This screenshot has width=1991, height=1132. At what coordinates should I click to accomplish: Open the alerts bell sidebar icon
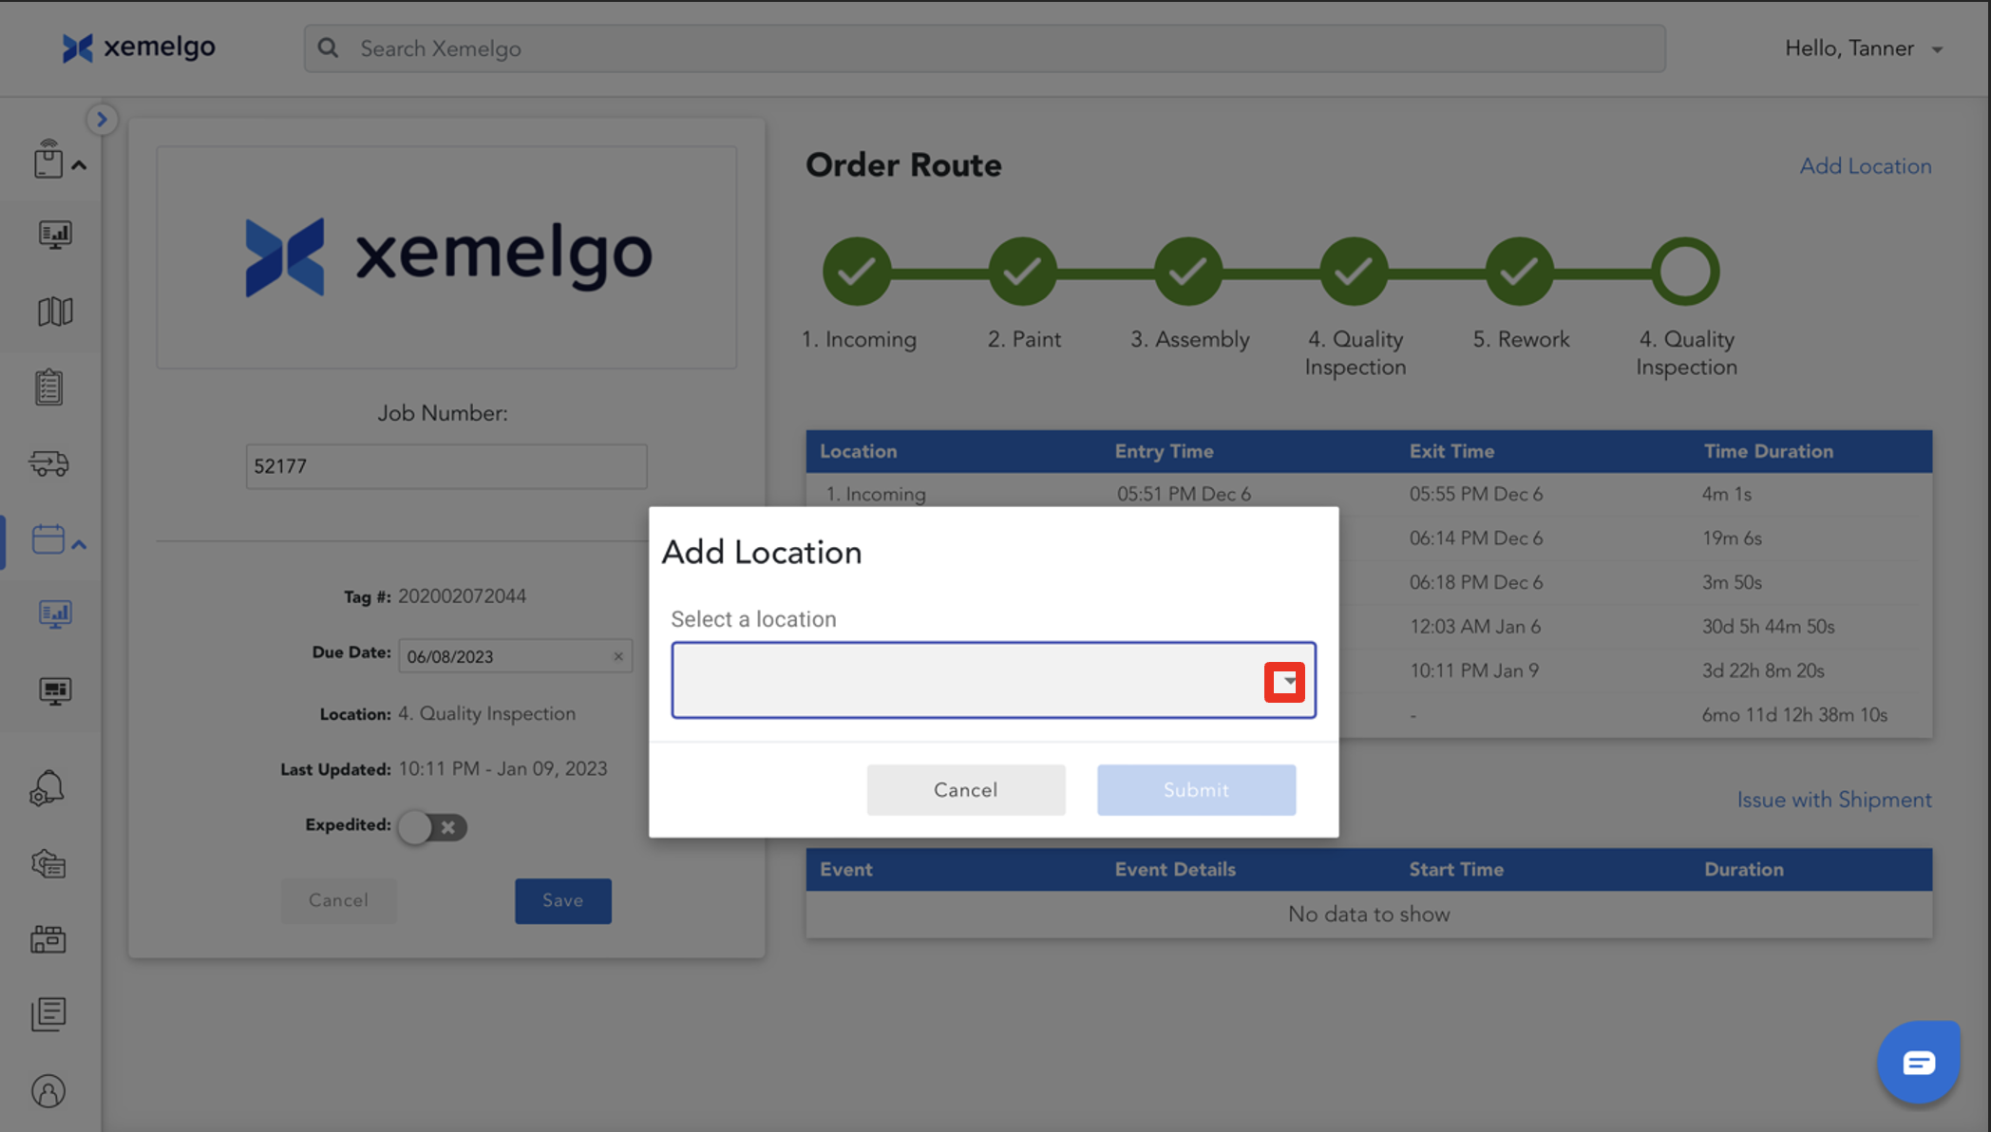[x=47, y=788]
